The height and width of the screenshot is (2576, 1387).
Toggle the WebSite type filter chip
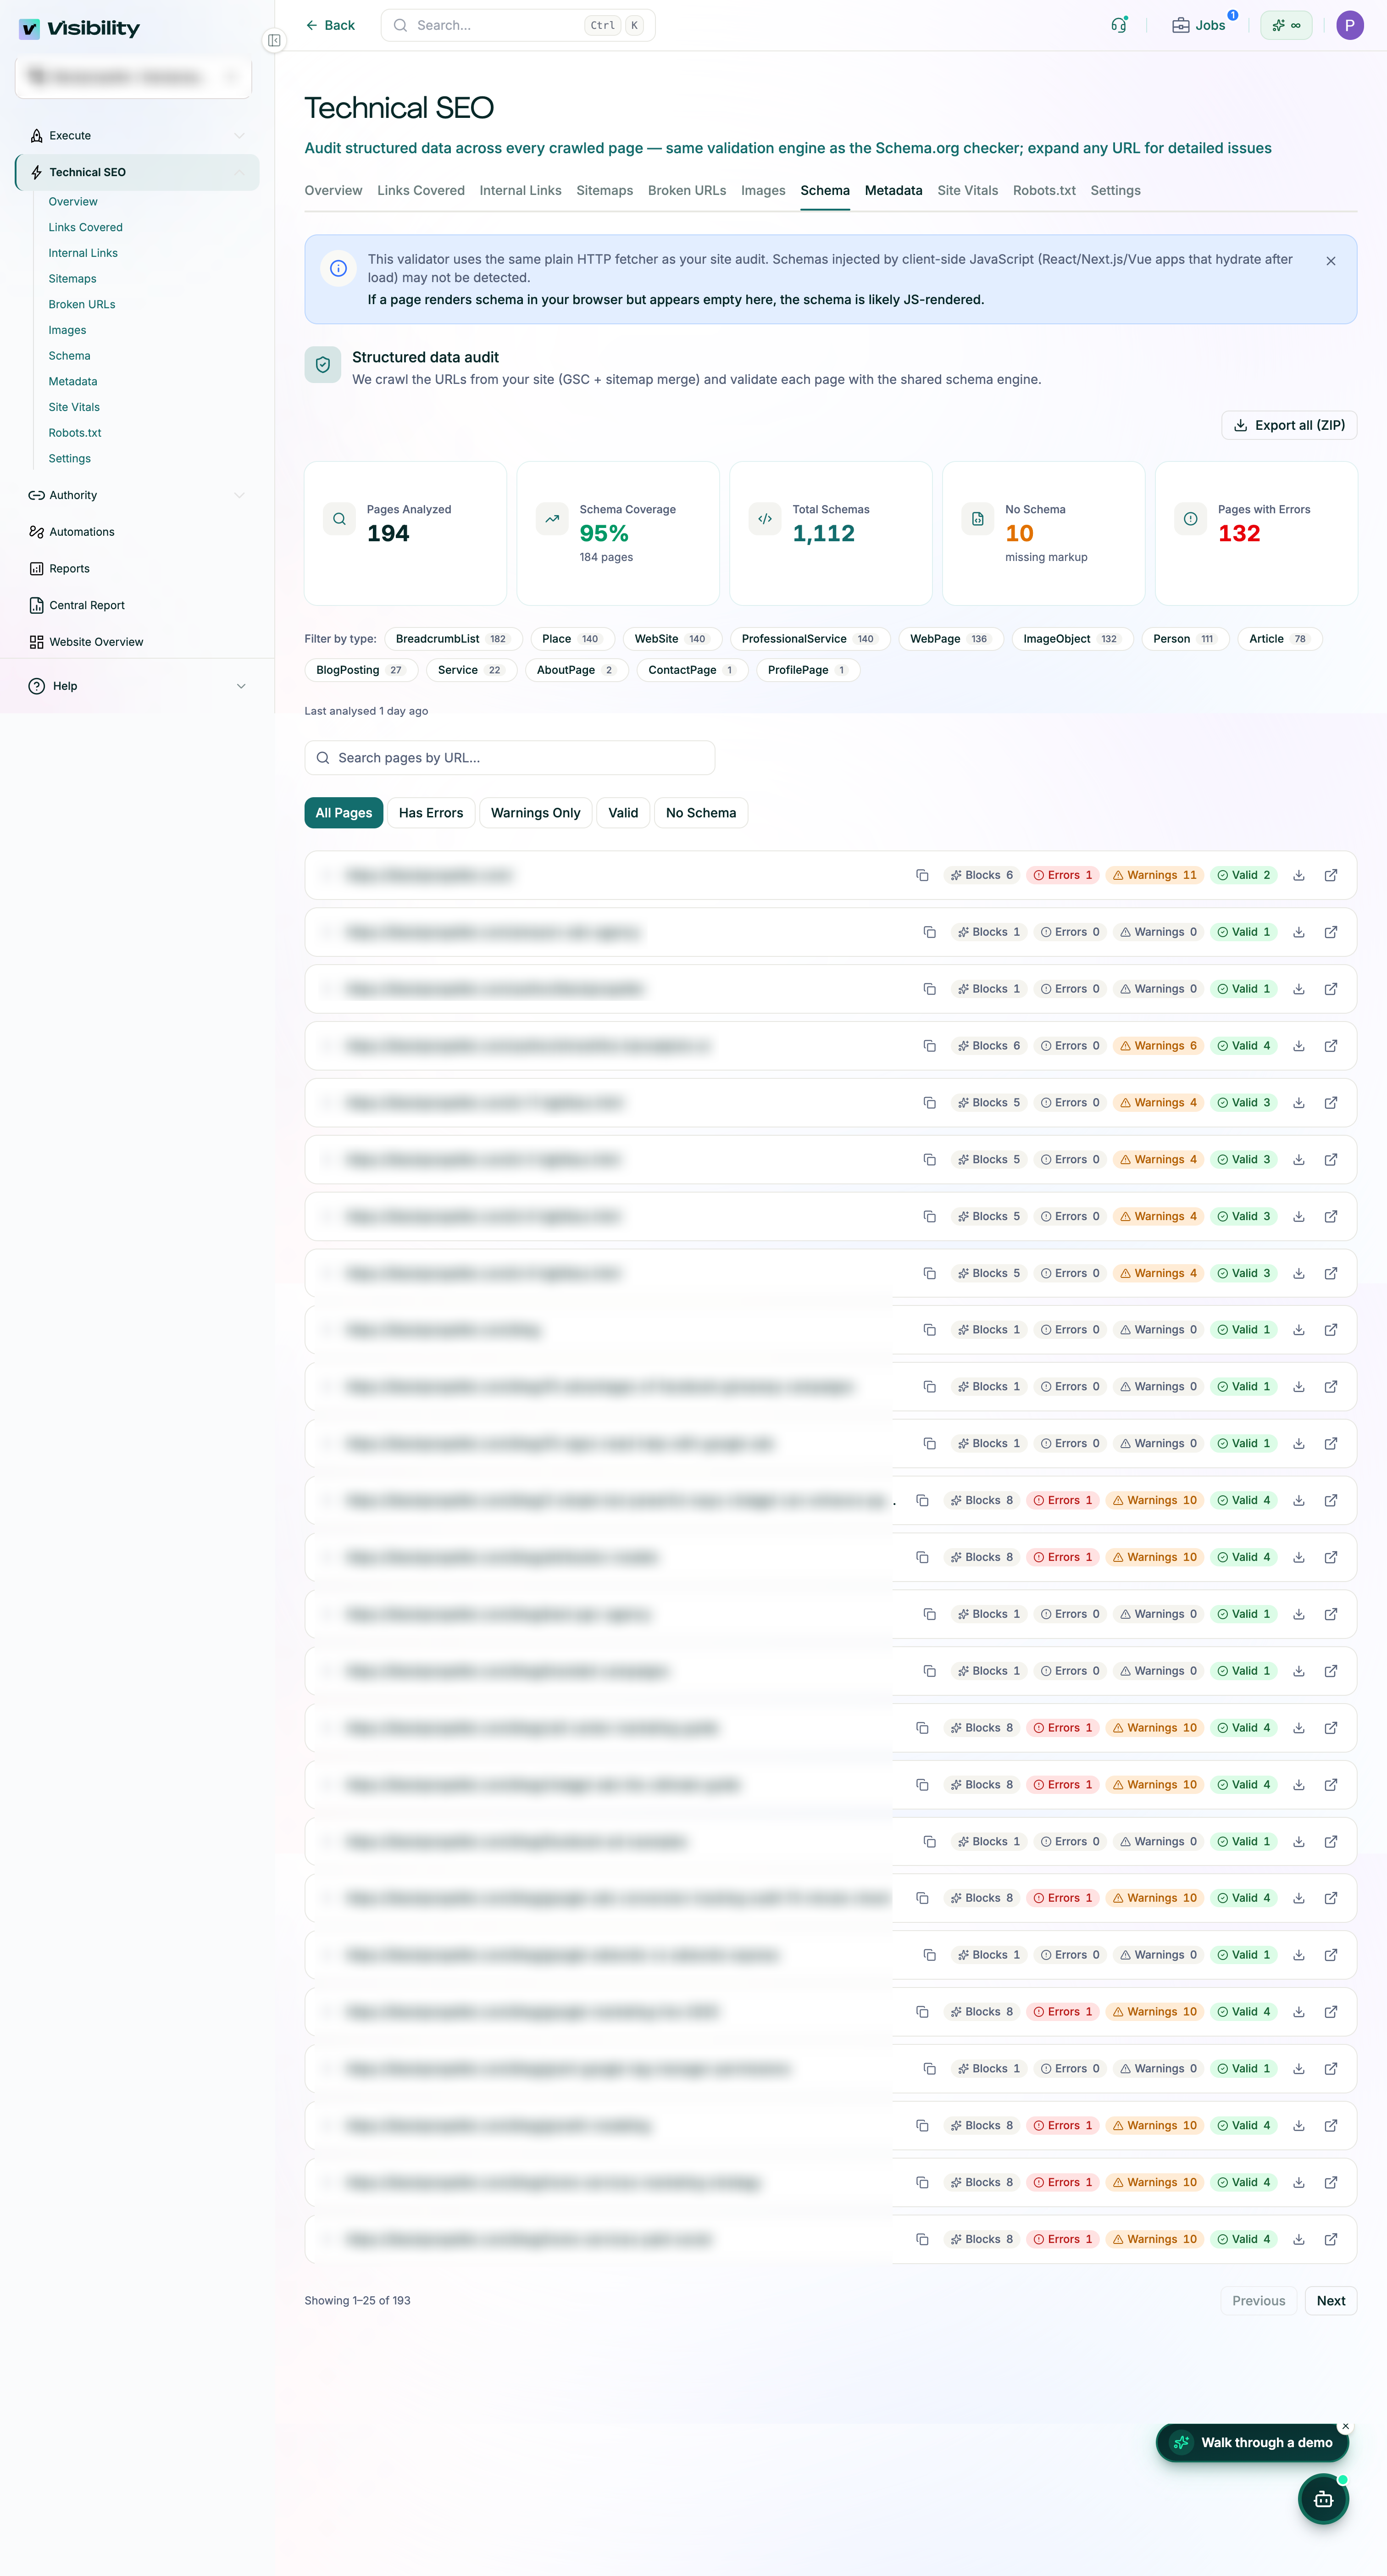click(x=672, y=639)
